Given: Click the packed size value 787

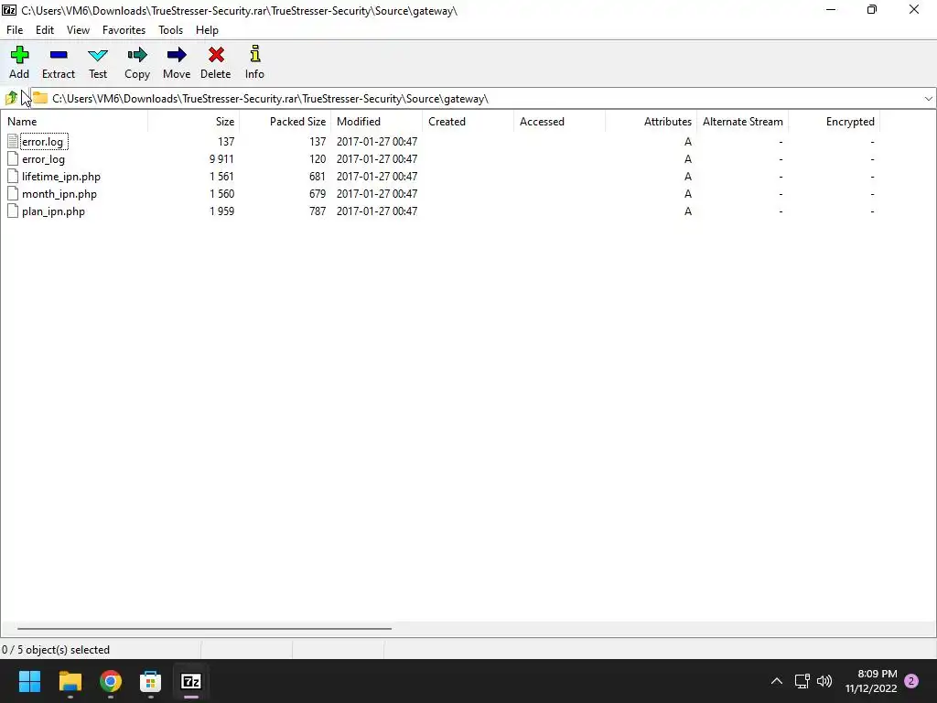Looking at the screenshot, I should click(x=318, y=211).
